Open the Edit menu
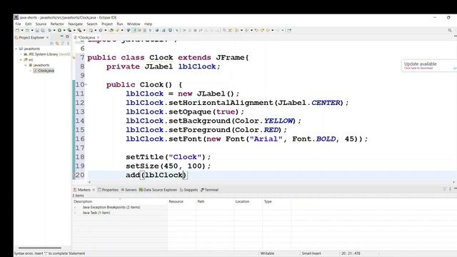The image size is (457, 257). [29, 24]
